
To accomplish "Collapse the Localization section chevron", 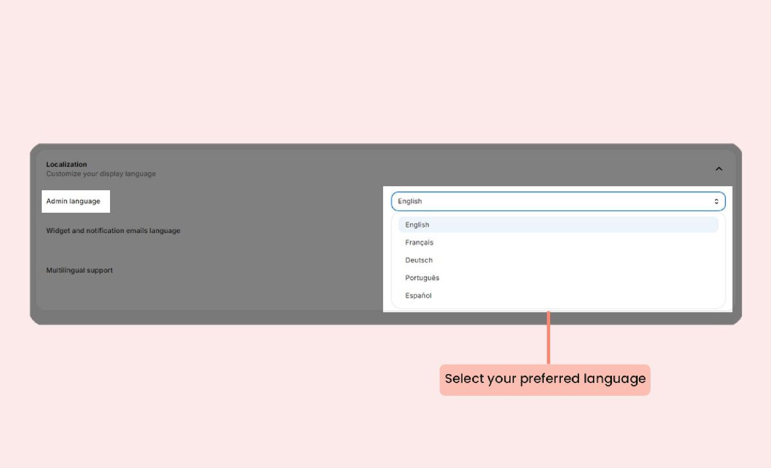I will tap(719, 169).
